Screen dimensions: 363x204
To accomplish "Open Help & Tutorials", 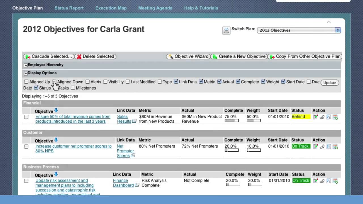I will click(x=201, y=8).
